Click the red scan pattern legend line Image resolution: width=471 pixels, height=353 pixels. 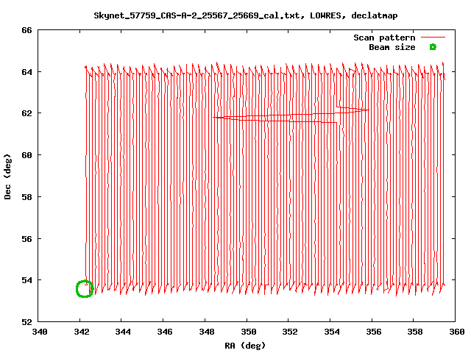click(x=433, y=38)
